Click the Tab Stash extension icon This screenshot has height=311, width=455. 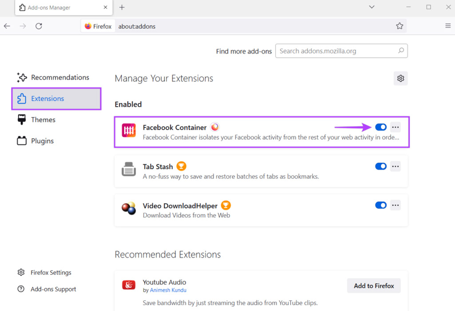[129, 170]
